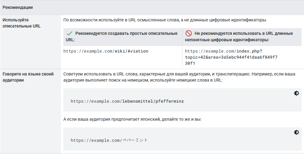
Task: Click the lebensmittel/pfefferminz URL text
Action: click(x=127, y=101)
